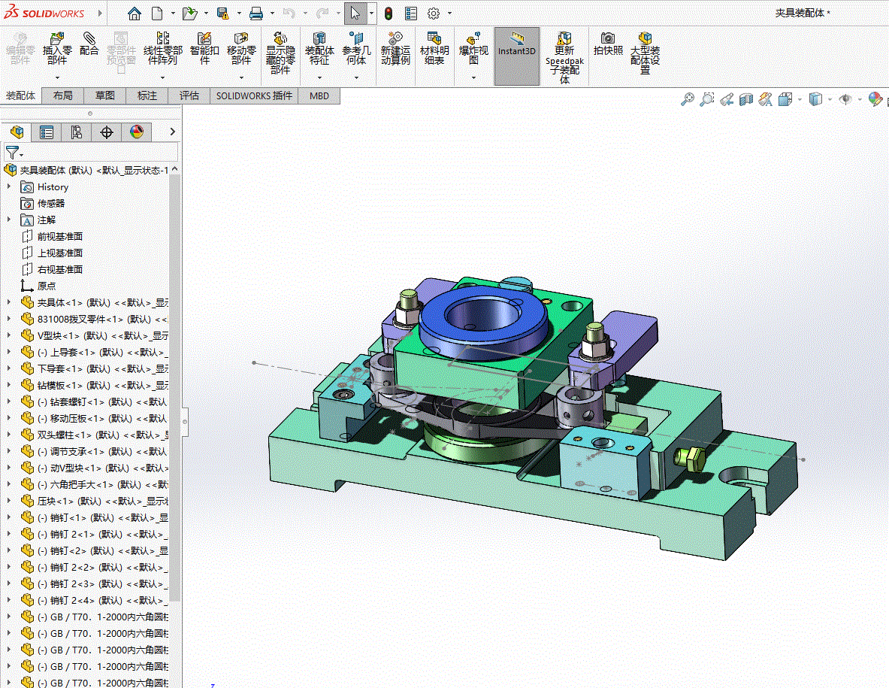Viewport: 889px width, 688px height.
Task: Click Insert Components (插入零部件)
Action: click(56, 50)
